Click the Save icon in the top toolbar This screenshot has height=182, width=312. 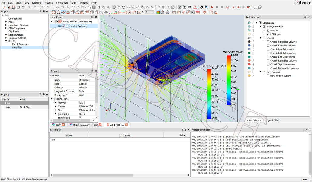tap(18, 7)
